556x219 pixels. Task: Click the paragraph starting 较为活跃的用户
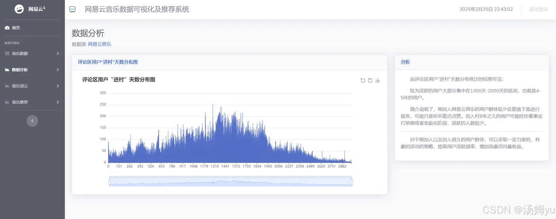click(471, 94)
